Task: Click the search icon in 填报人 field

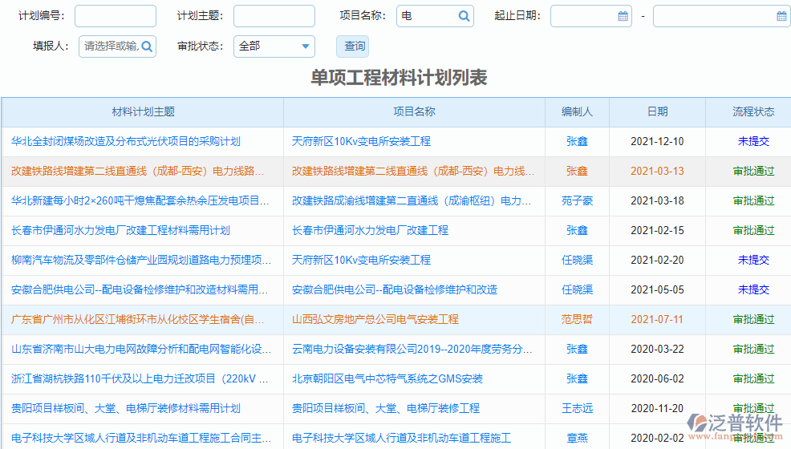Action: click(147, 47)
